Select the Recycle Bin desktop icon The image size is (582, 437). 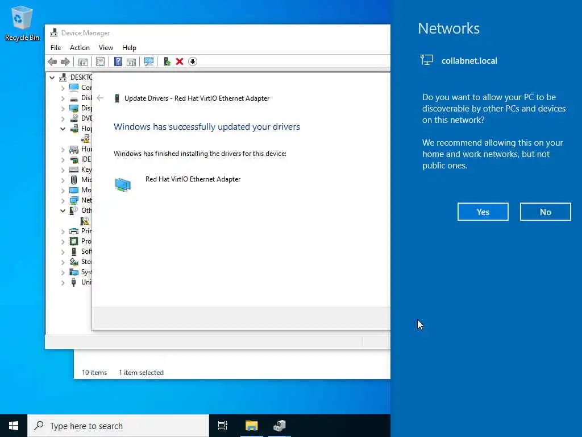pos(22,23)
